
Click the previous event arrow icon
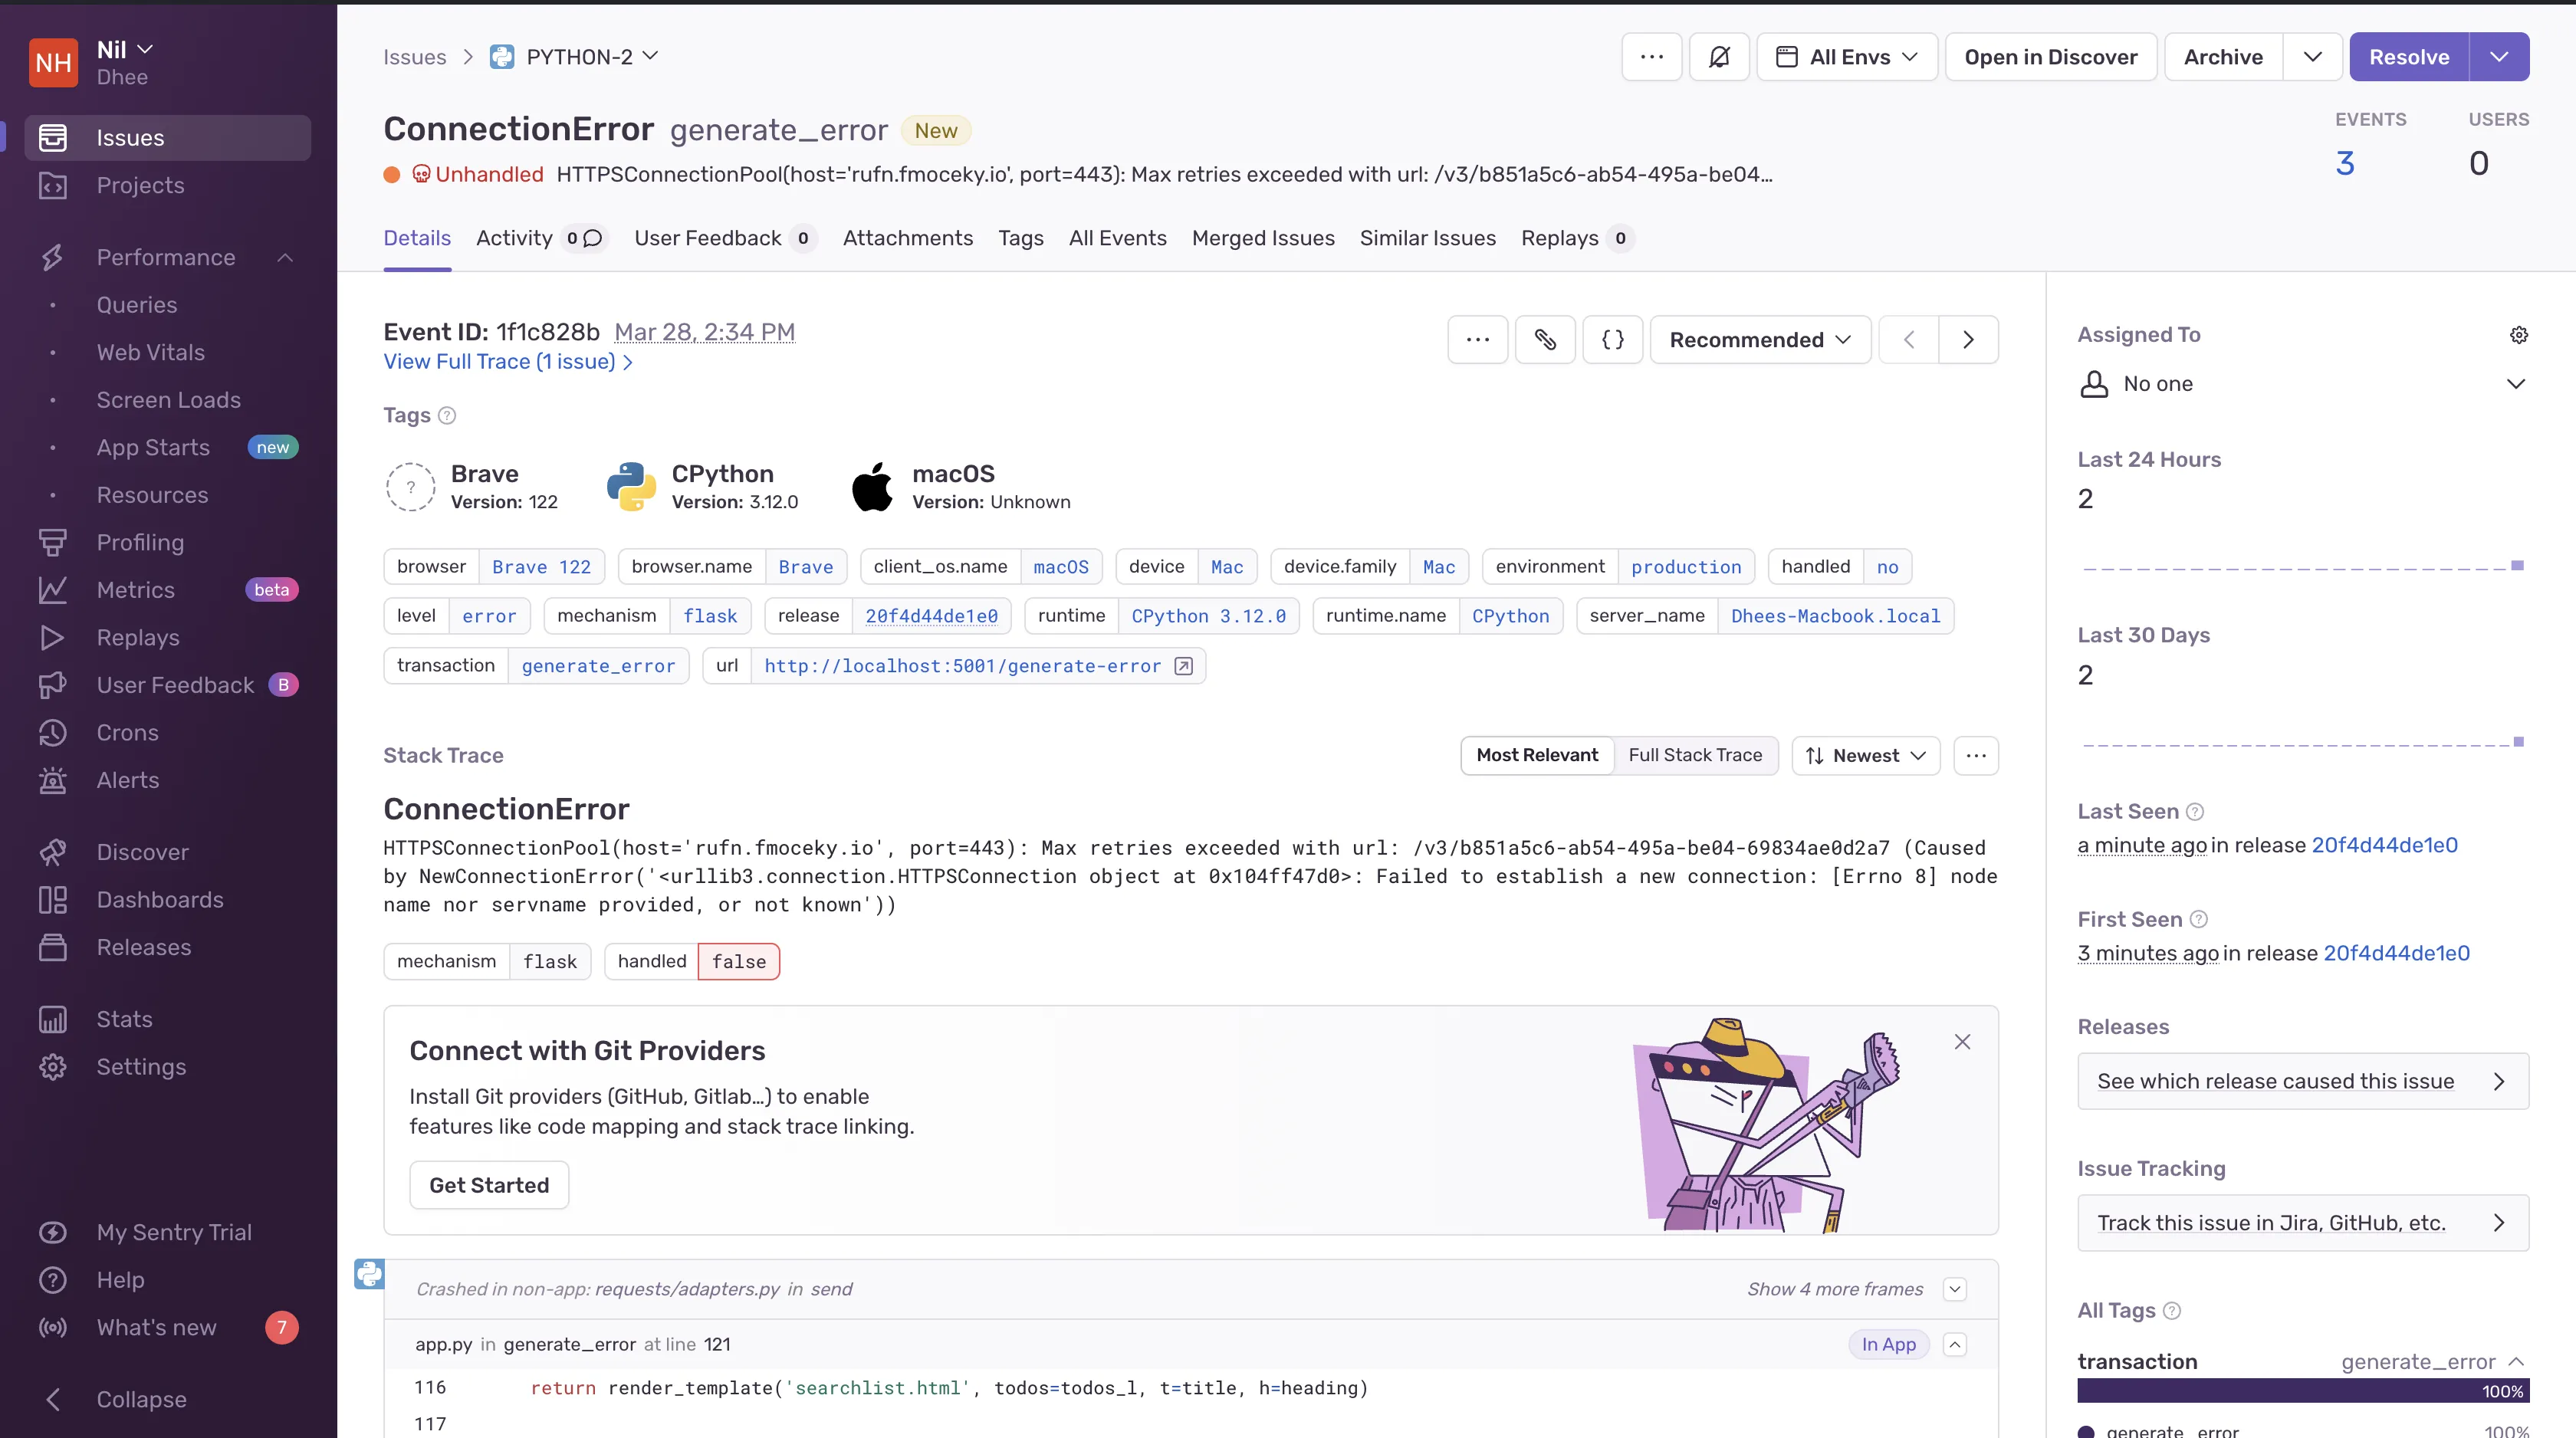[1909, 340]
